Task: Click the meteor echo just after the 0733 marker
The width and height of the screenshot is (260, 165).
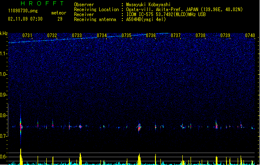Action: coord(80,127)
